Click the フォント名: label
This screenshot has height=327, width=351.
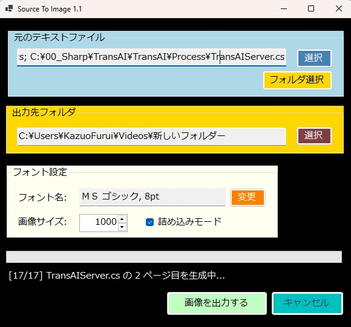(x=42, y=198)
